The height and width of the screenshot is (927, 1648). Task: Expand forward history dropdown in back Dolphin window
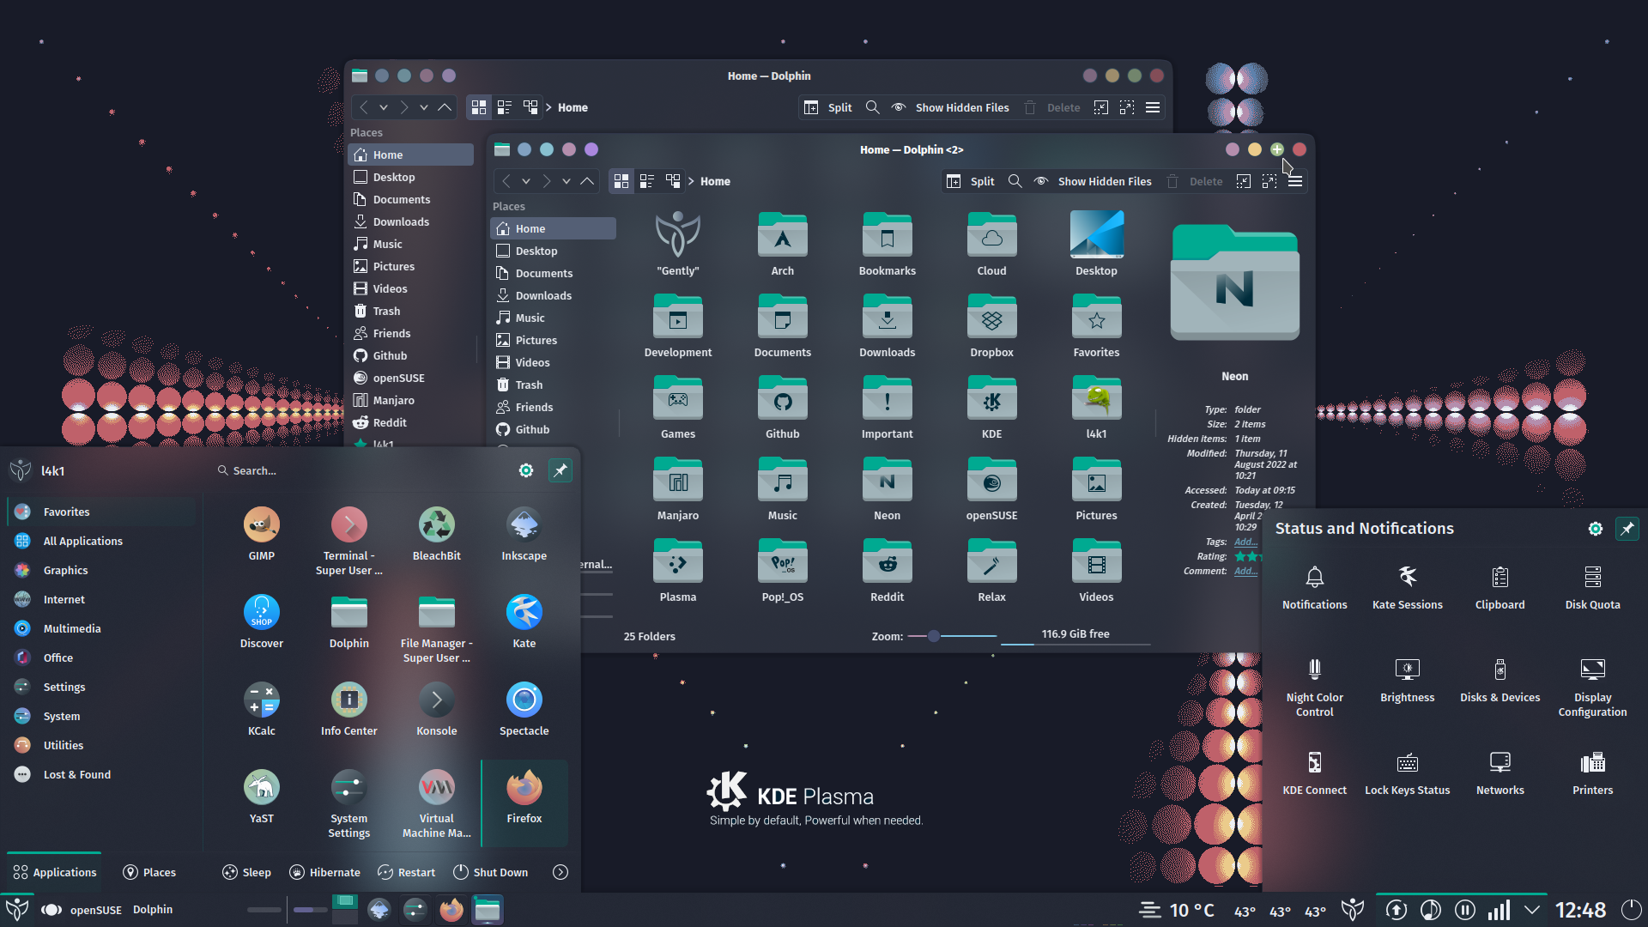424,107
